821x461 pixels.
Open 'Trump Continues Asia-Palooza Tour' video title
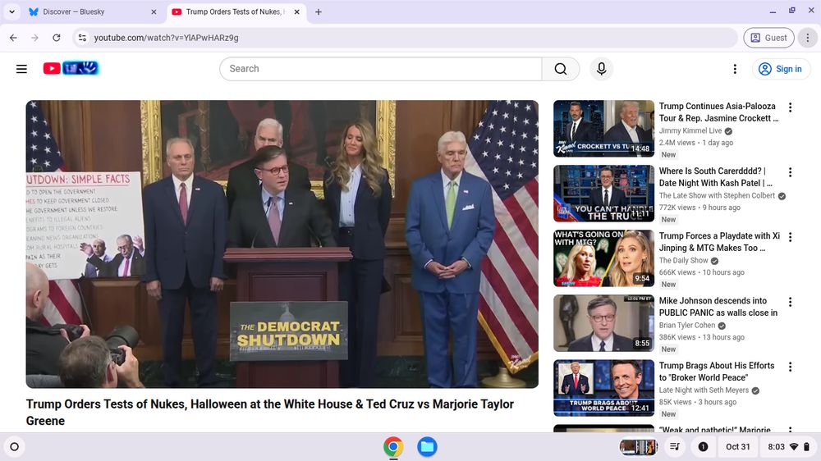coord(718,112)
